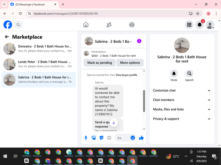Choose a sticker icon
The width and height of the screenshot is (221, 165).
pos(101,138)
